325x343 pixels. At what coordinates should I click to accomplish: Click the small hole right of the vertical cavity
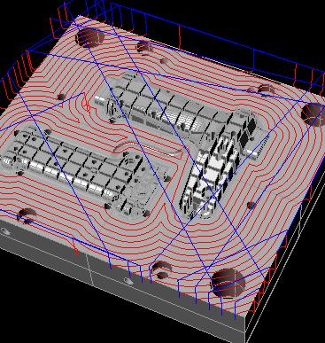click(251, 205)
